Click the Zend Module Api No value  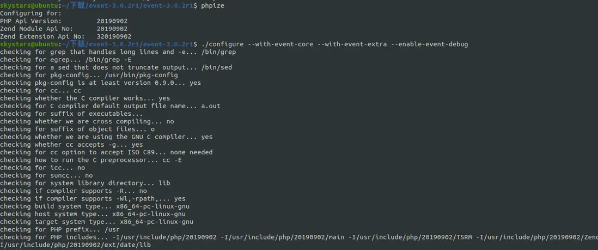click(112, 29)
